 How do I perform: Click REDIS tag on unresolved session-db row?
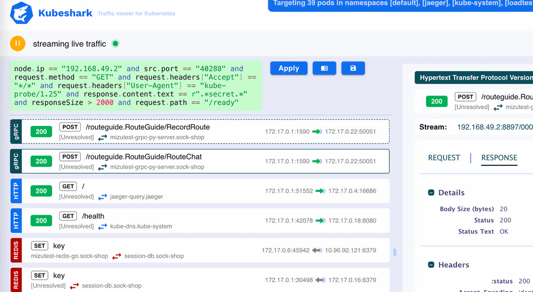(16, 280)
